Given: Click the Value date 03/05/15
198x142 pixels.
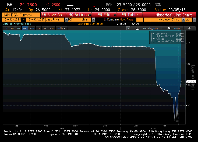Looking at the screenshot, I should coord(177,10).
